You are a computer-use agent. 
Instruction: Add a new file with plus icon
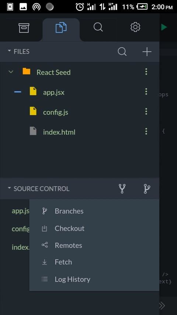tap(147, 52)
